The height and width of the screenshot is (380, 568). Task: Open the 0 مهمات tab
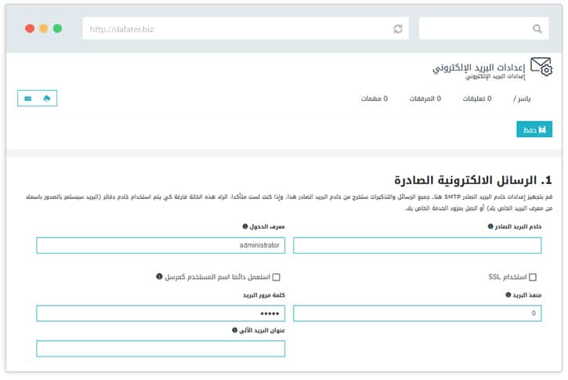(x=374, y=99)
